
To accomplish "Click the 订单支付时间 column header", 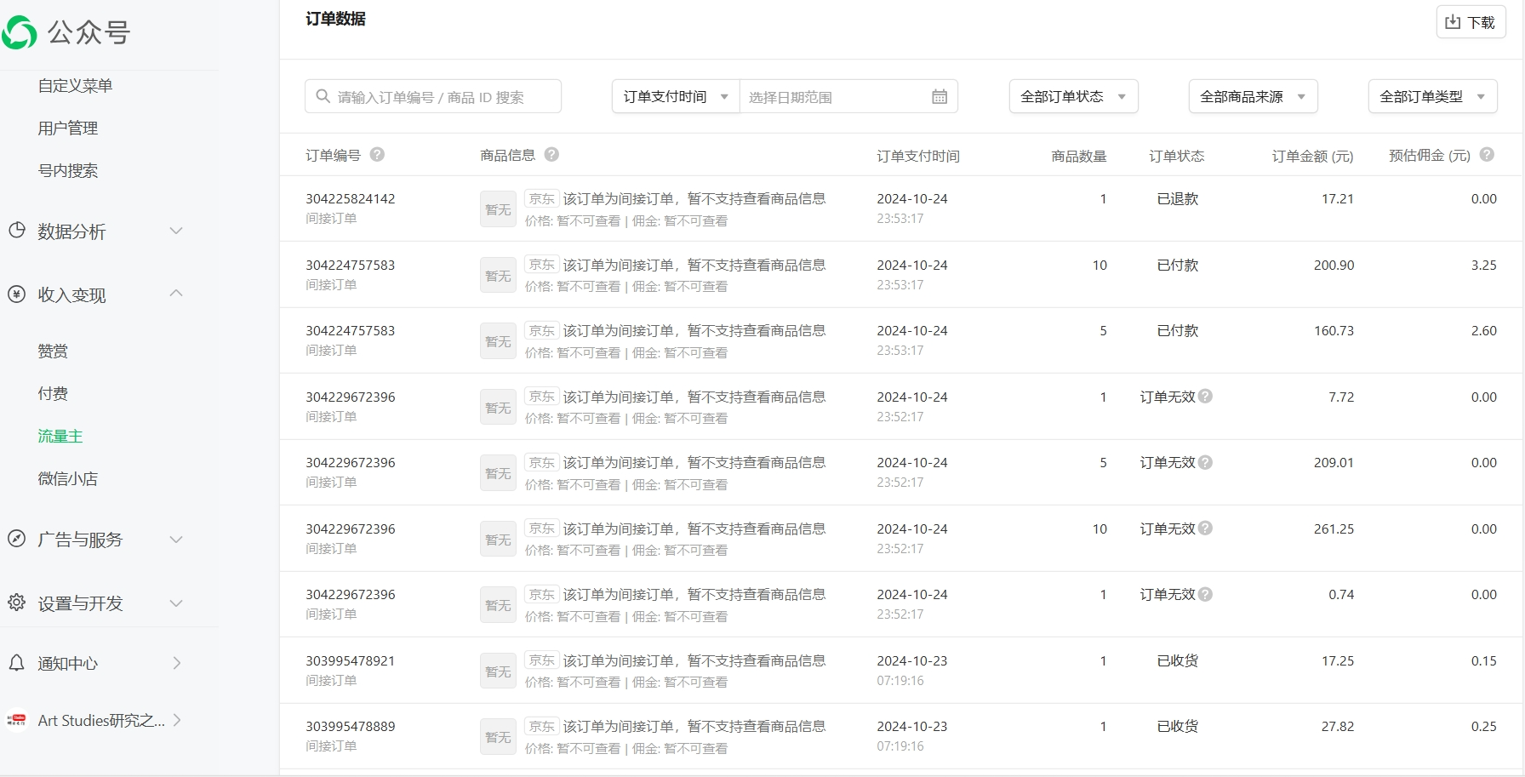I will pos(918,156).
